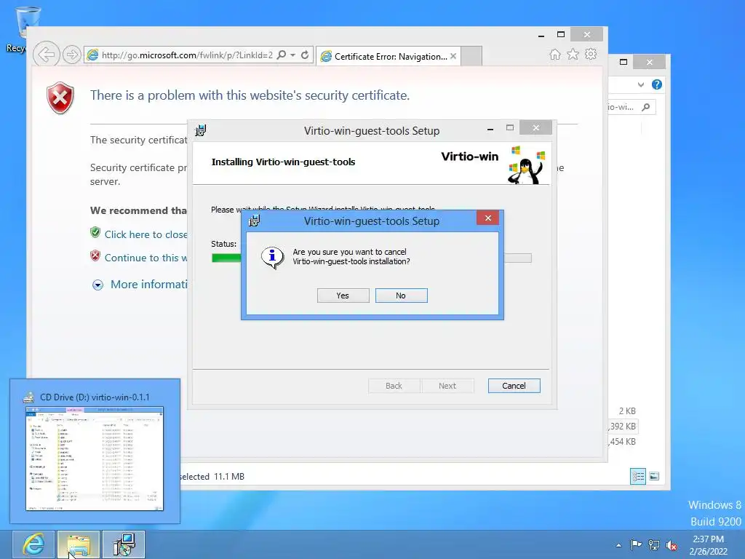
Task: Click the Internet Explorer back arrow
Action: (x=46, y=55)
